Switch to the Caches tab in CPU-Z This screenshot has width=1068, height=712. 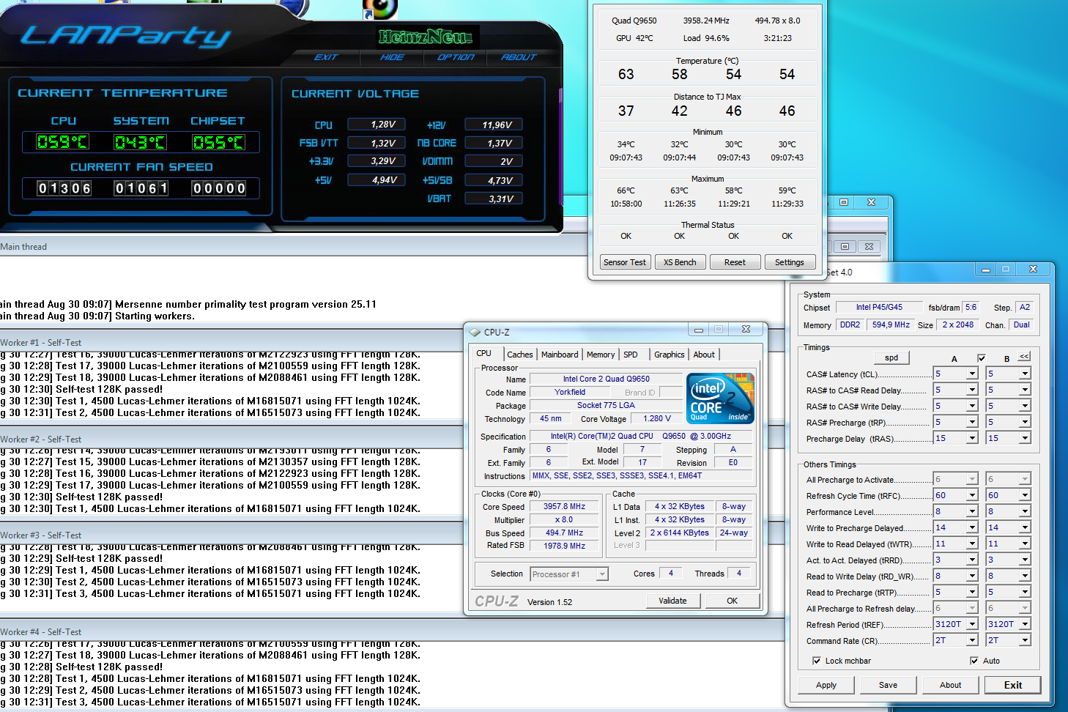click(x=520, y=355)
